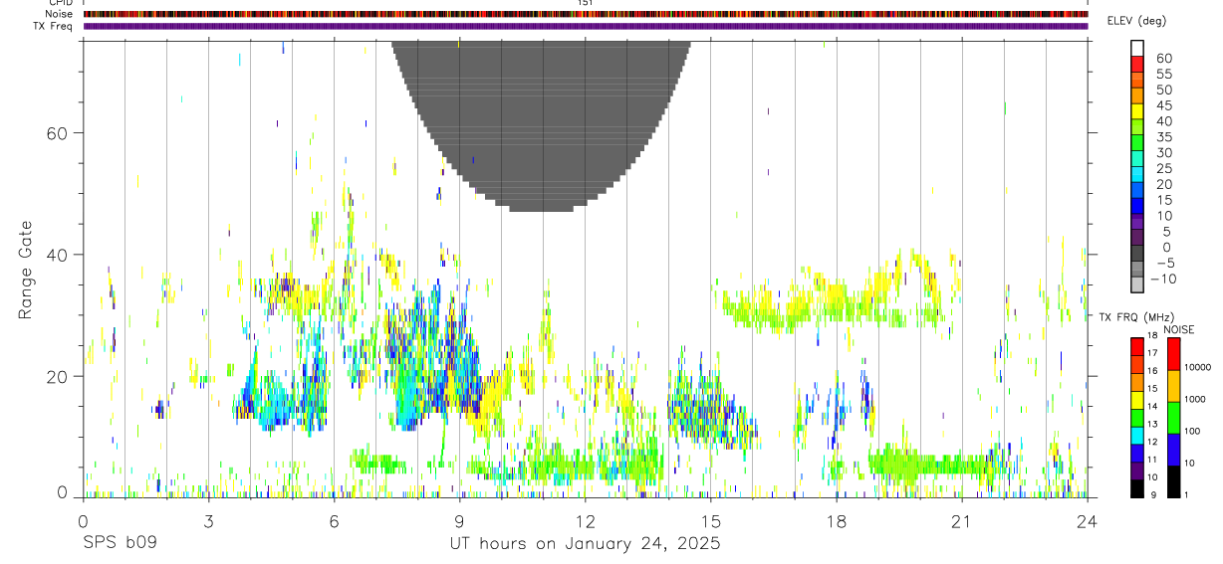Click the 15 tick on the UT hours axis

tap(711, 520)
